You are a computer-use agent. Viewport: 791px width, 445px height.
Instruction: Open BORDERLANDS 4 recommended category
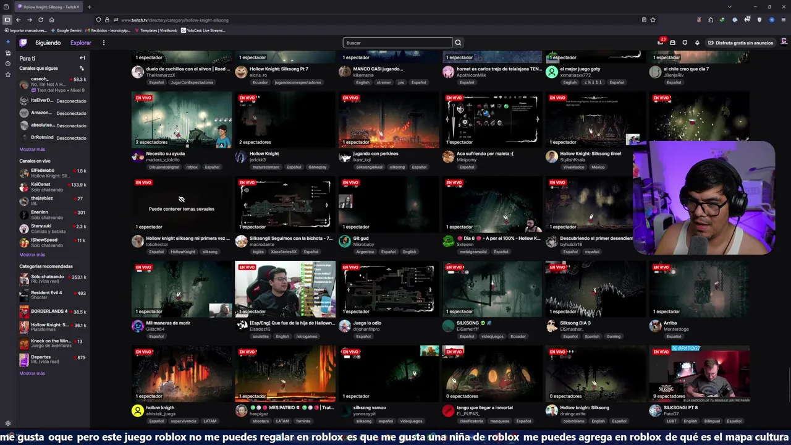(53, 311)
